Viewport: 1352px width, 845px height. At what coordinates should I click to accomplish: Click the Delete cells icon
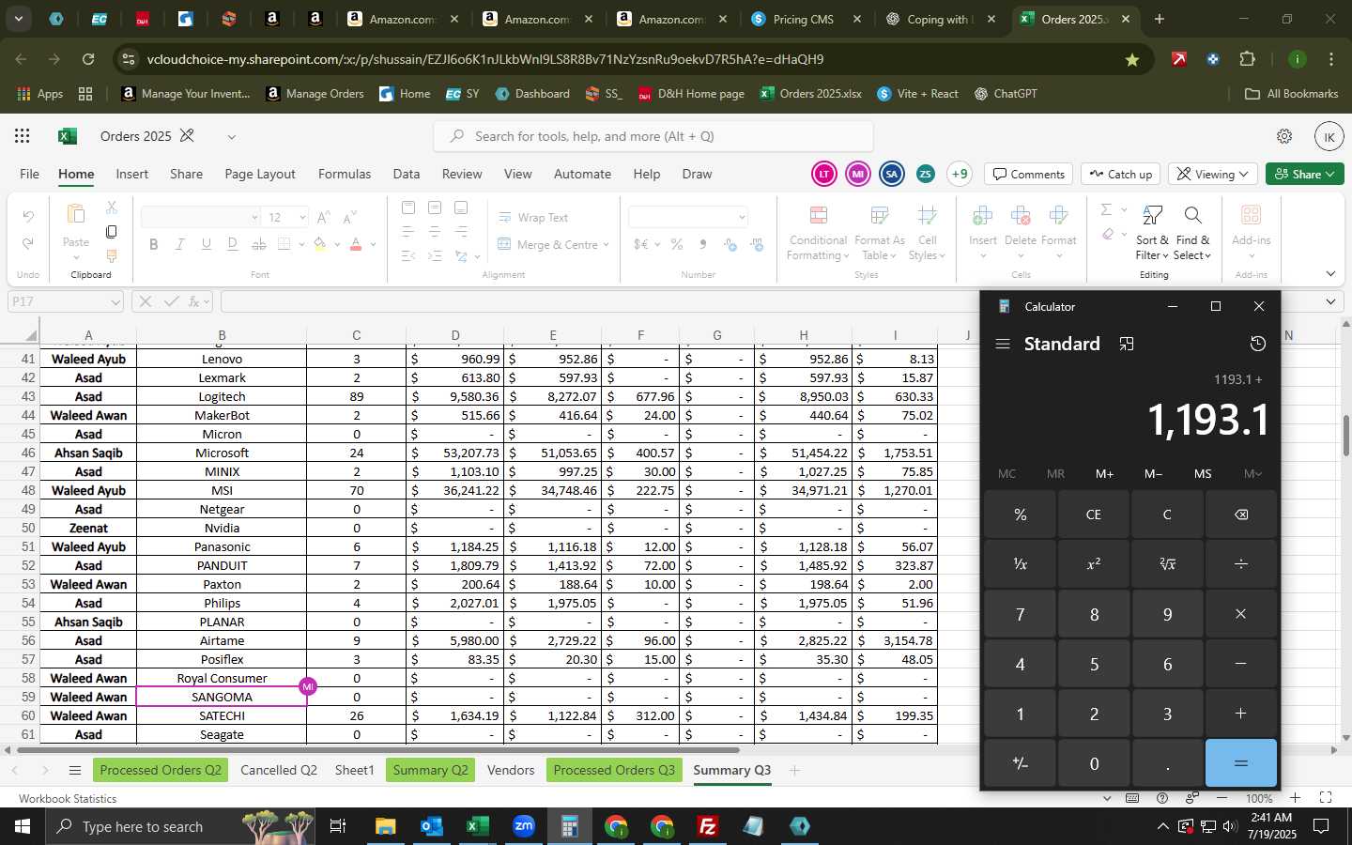(x=1021, y=217)
